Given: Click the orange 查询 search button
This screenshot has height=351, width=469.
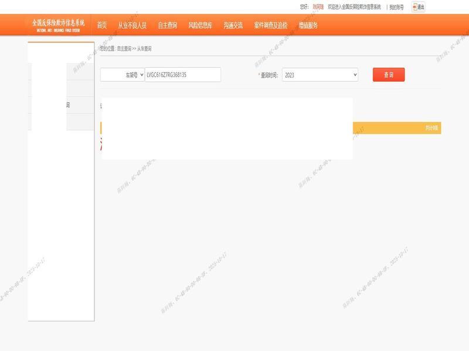Looking at the screenshot, I should (388, 75).
